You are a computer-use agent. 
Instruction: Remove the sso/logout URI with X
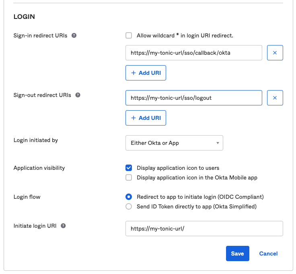click(275, 98)
